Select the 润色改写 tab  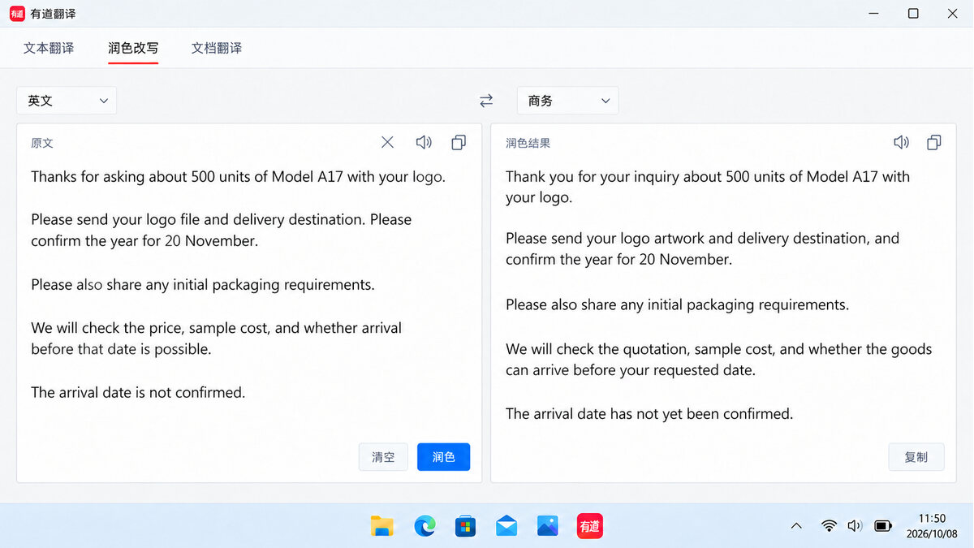pos(133,48)
